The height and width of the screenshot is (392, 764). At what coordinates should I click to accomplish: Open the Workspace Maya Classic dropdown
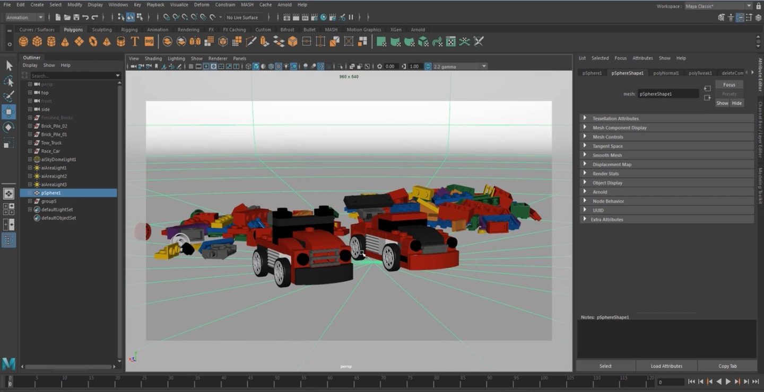(718, 6)
